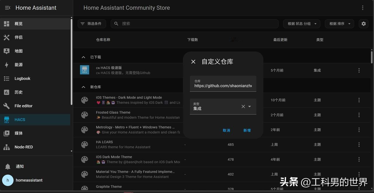Viewport: 374px width, 193px height.
Task: Open the 能源 energy dashboard
Action: tap(35, 65)
